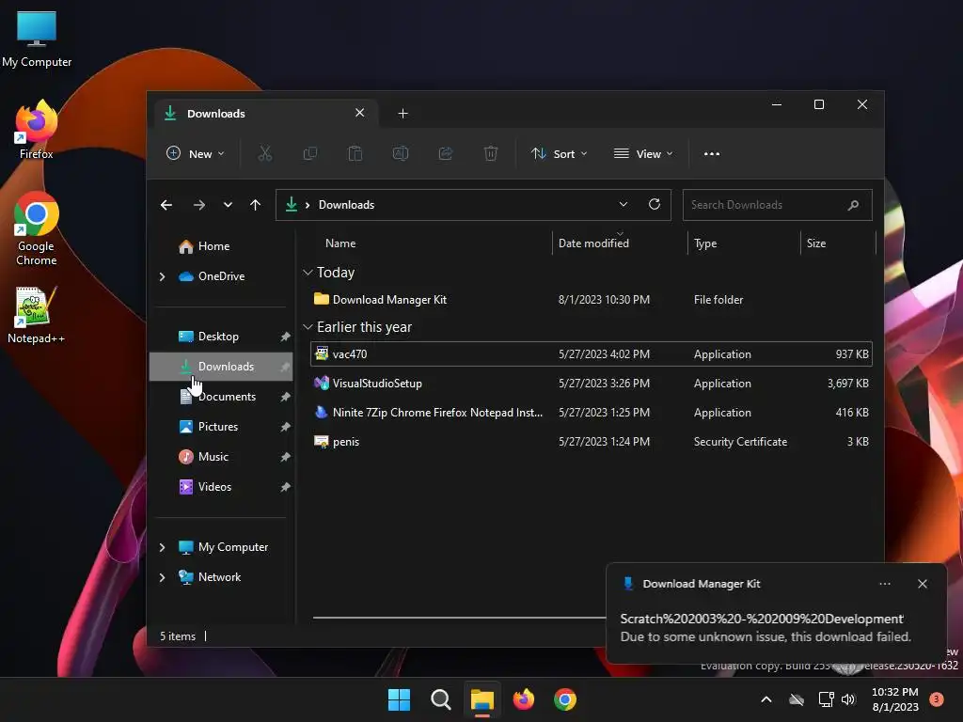
Task: Launch Chrome from the taskbar
Action: click(565, 699)
